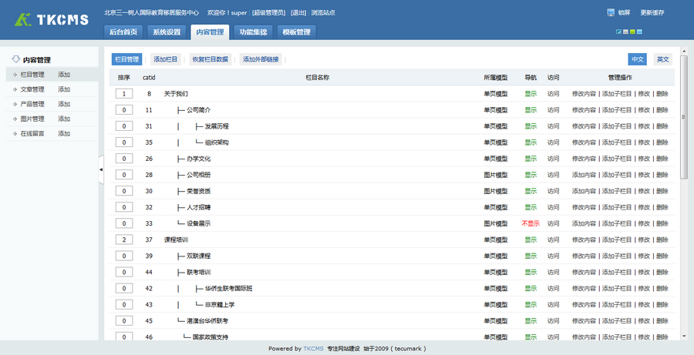The image size is (694, 355).
Task: Click 添加内容 for 设备展示
Action: pyautogui.click(x=585, y=223)
